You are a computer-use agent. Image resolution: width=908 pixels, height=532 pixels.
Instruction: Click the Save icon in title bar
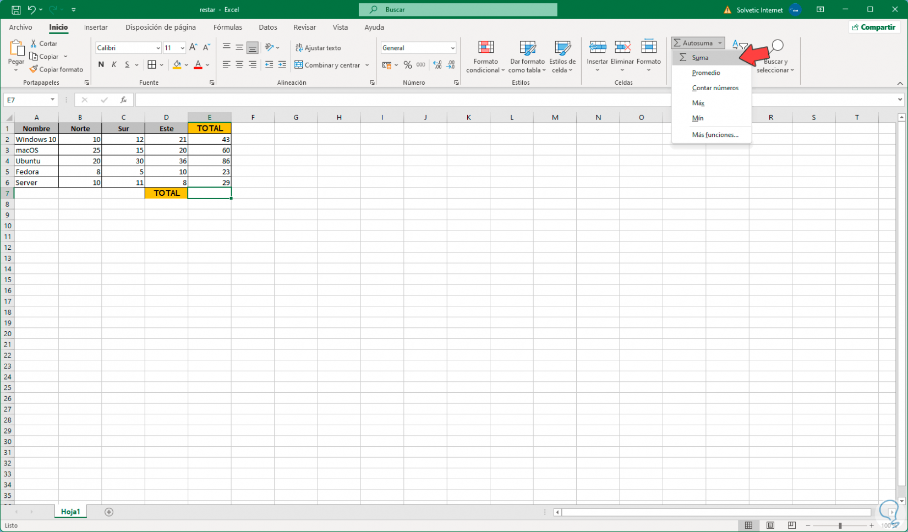click(x=16, y=10)
